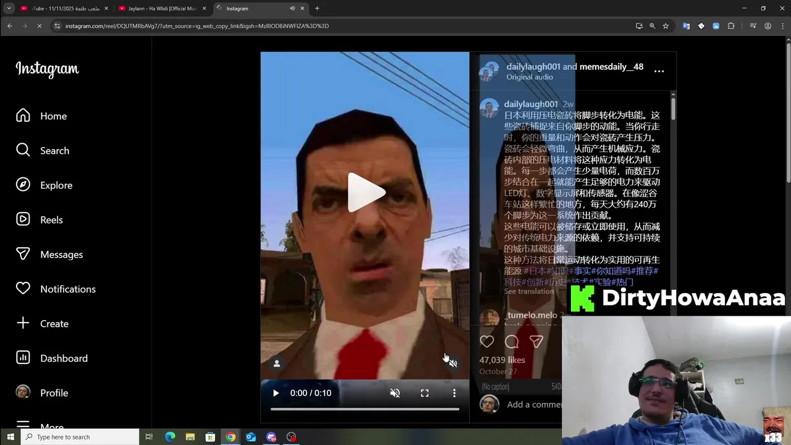
Task: Bookmark this page with the star
Action: click(x=666, y=26)
